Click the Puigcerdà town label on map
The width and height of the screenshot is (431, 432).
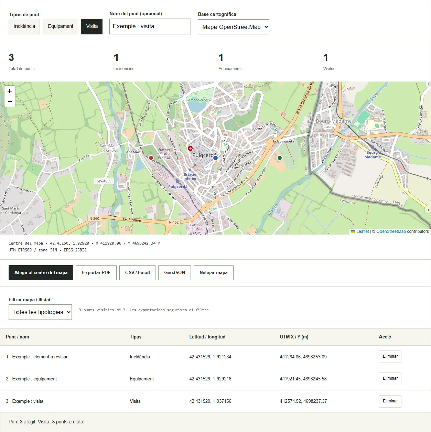click(204, 155)
